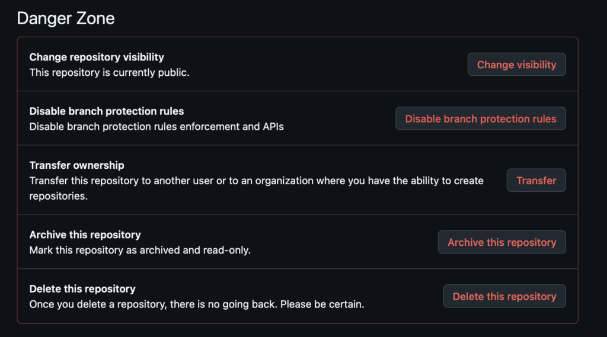Click the Change repository visibility title
This screenshot has height=337, width=607.
coord(97,57)
